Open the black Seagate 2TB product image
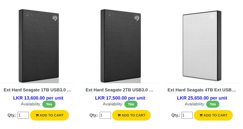This screenshot has width=243, height=129. pyautogui.click(x=121, y=46)
